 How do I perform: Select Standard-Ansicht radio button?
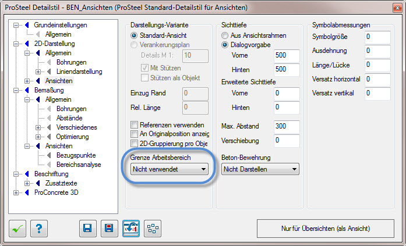tap(134, 35)
